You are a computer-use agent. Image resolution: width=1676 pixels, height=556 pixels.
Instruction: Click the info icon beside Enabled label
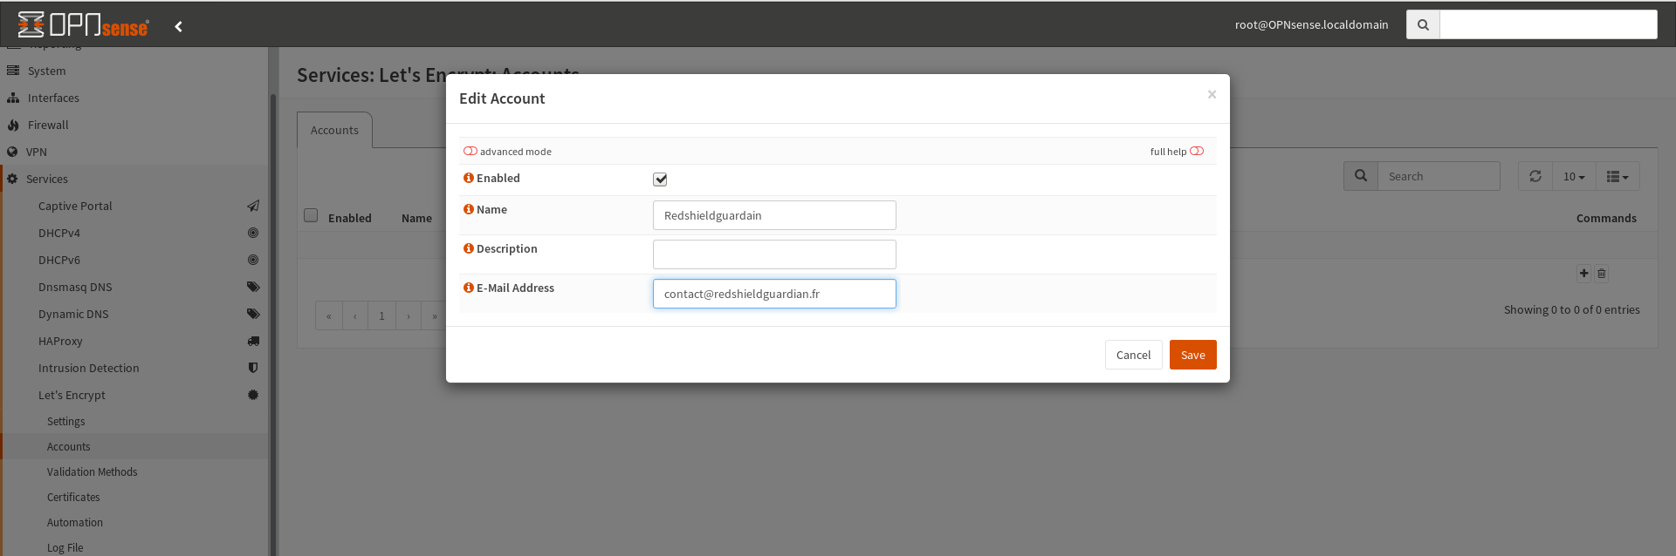[469, 178]
